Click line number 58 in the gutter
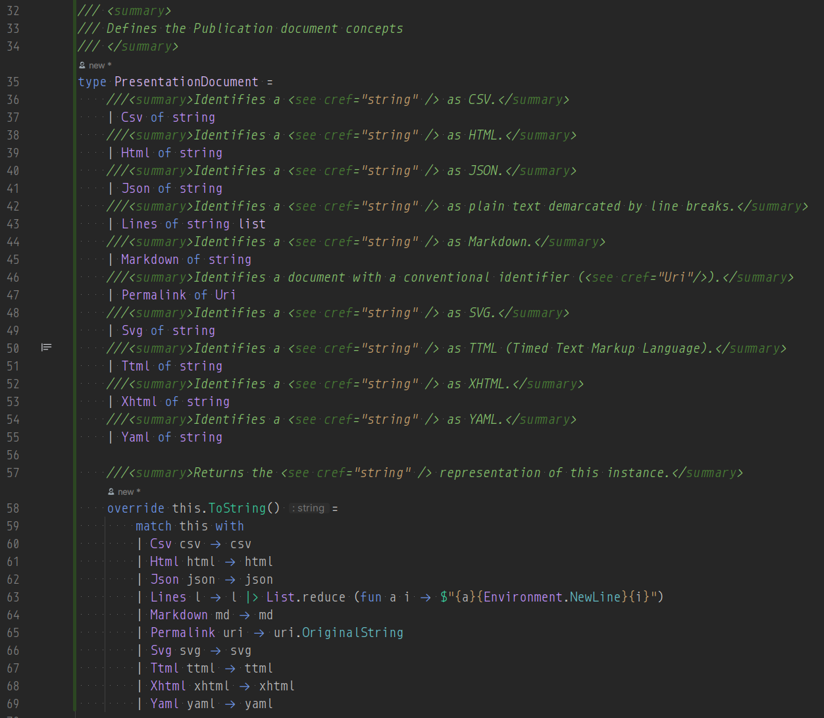824x718 pixels. [x=13, y=508]
